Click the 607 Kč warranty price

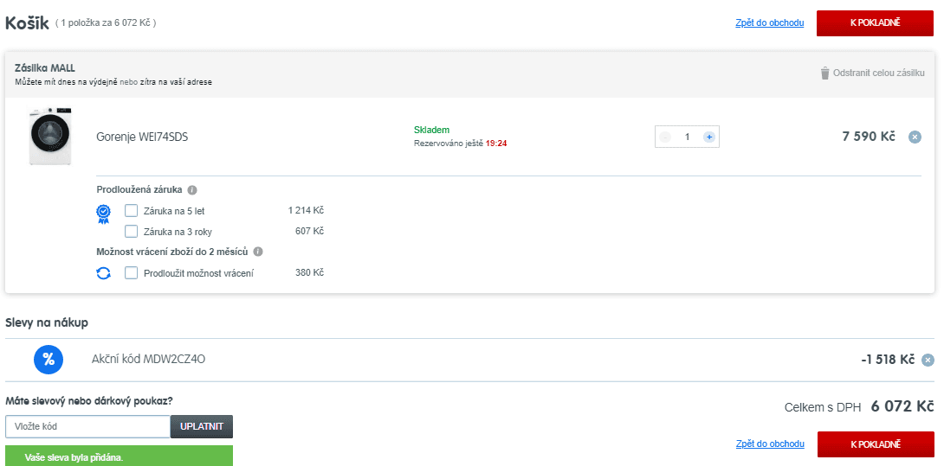tap(309, 231)
